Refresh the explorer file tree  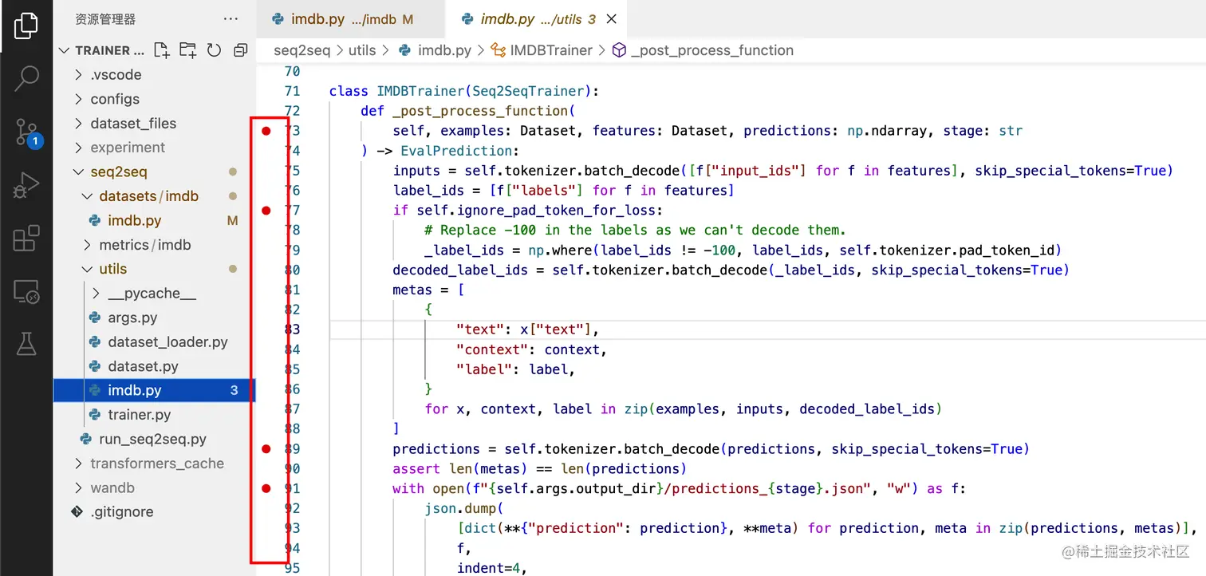(x=214, y=50)
